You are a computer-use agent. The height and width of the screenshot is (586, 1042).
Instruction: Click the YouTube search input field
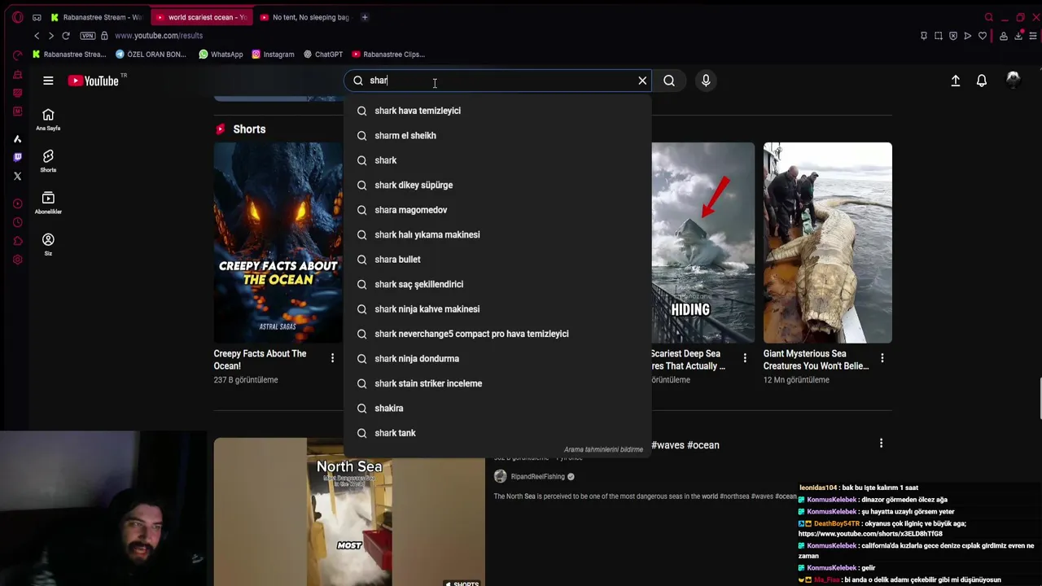498,81
